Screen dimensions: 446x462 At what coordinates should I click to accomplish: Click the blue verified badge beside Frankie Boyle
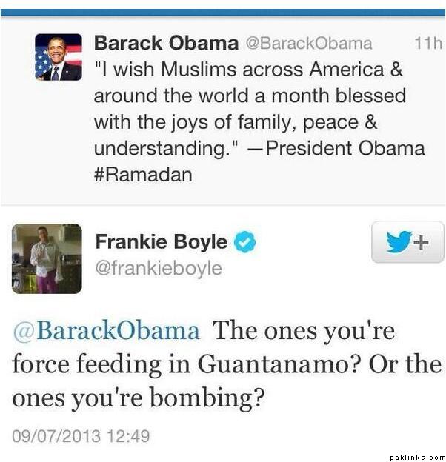(245, 242)
